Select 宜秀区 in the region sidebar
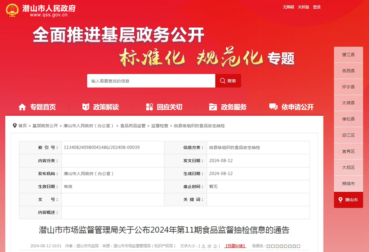369x252 pixels. point(348,151)
